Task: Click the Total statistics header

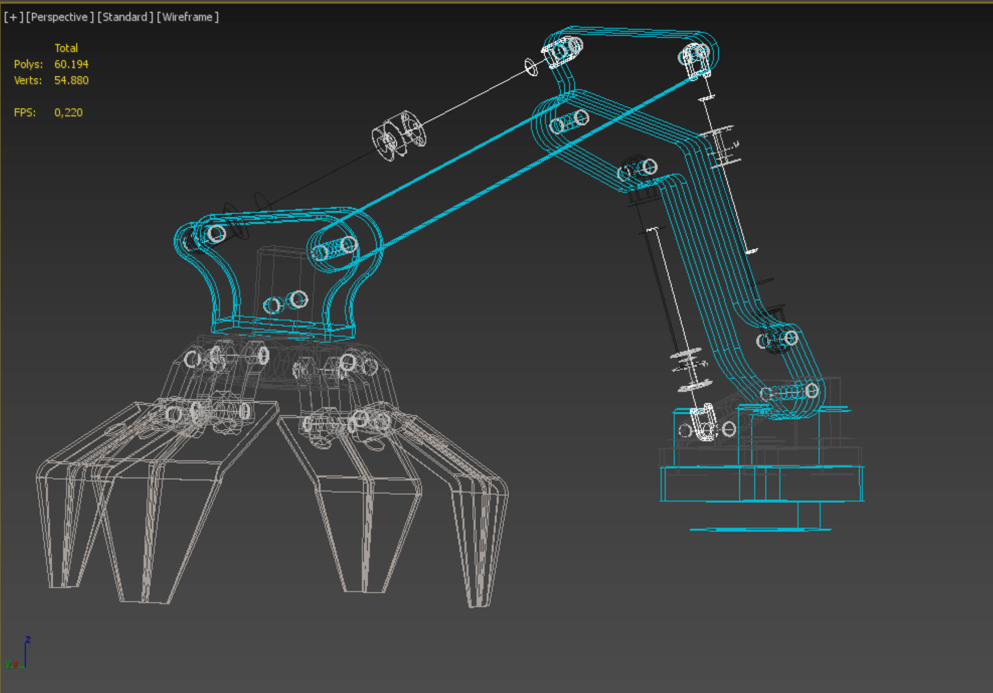Action: tap(66, 48)
